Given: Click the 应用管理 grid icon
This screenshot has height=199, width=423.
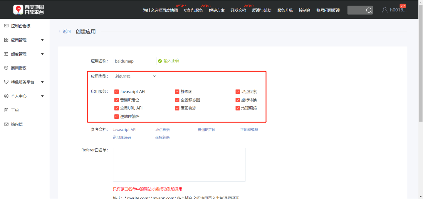Looking at the screenshot, I should 6,40.
